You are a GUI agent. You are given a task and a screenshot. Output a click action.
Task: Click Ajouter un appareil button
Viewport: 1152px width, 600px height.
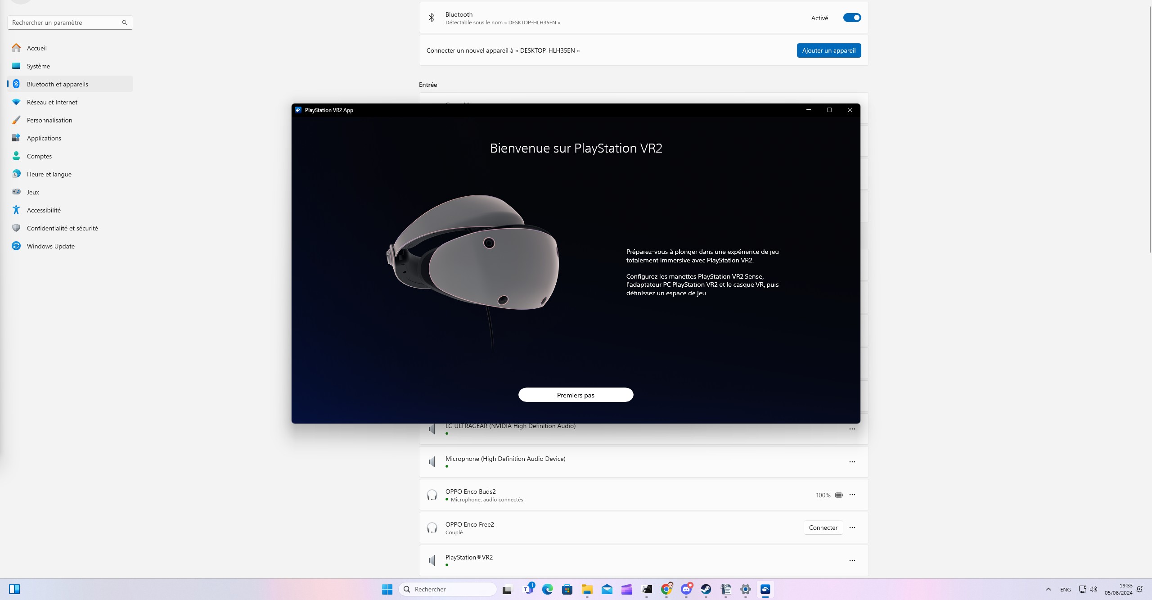click(829, 50)
